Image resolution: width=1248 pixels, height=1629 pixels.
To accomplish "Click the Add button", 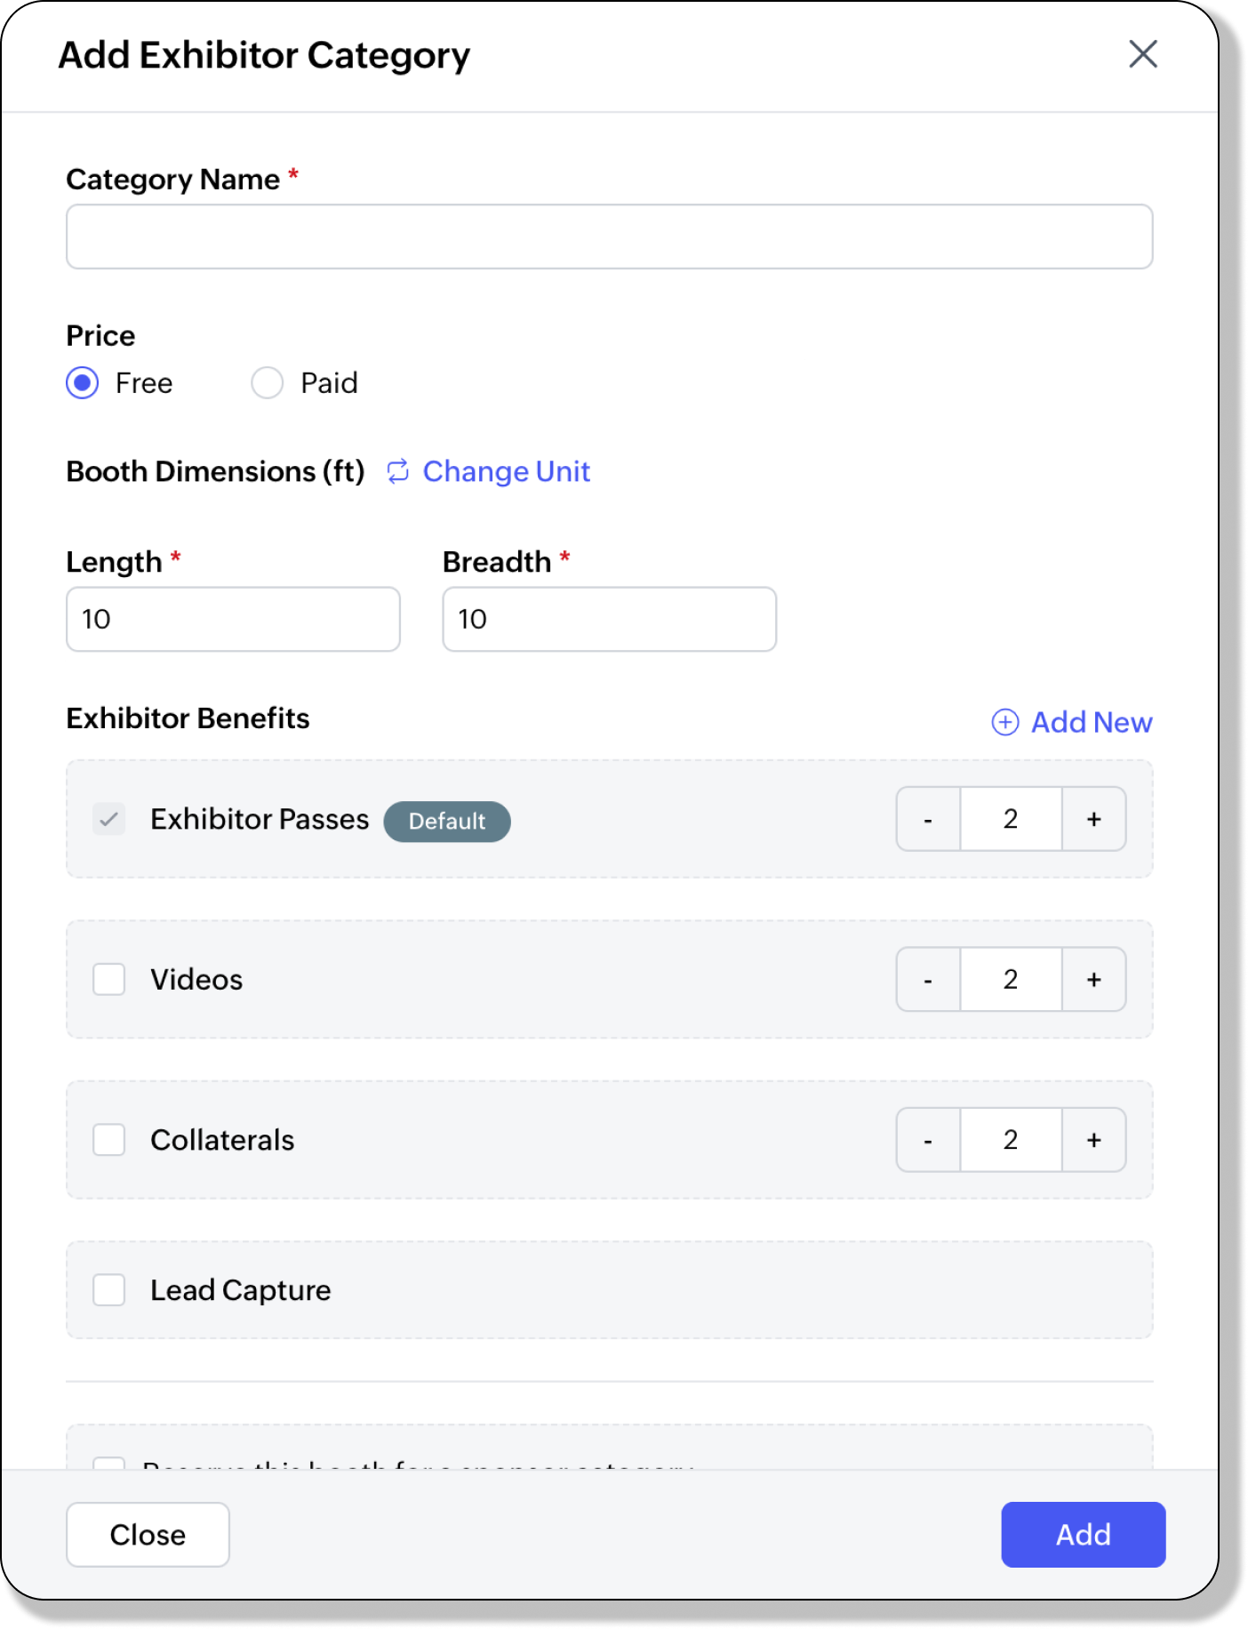I will [x=1083, y=1535].
